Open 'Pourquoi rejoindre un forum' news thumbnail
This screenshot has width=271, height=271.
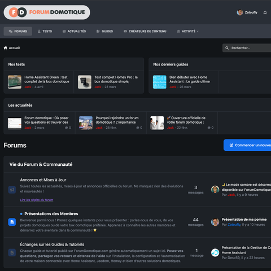pos(86,123)
